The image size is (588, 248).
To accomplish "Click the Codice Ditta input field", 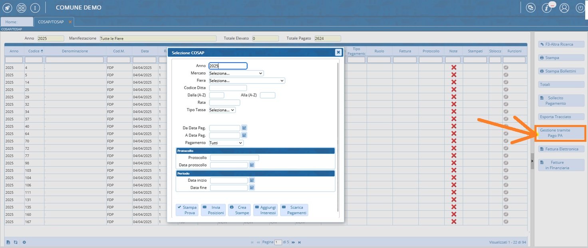I will [x=228, y=88].
